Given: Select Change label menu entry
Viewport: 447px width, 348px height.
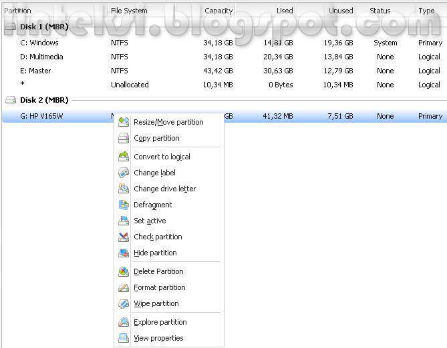Looking at the screenshot, I should (169, 173).
